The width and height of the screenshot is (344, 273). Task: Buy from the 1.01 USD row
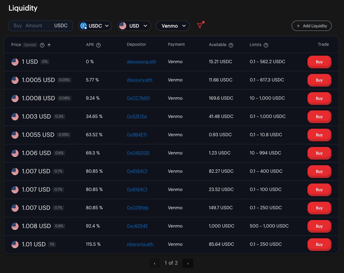coord(319,245)
